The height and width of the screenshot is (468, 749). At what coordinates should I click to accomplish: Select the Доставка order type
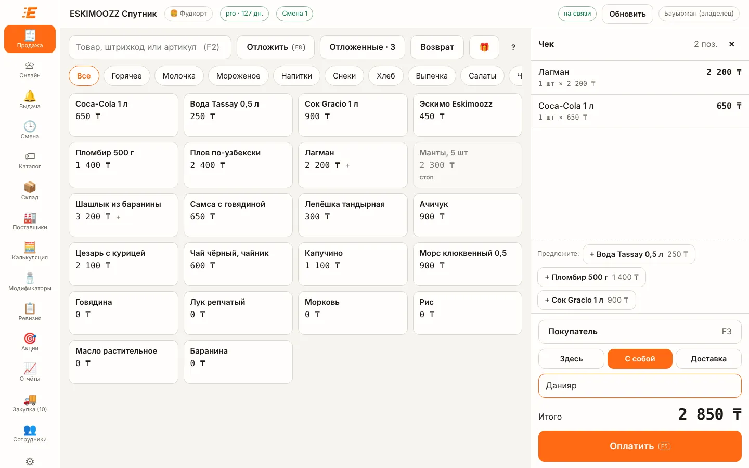click(x=708, y=359)
